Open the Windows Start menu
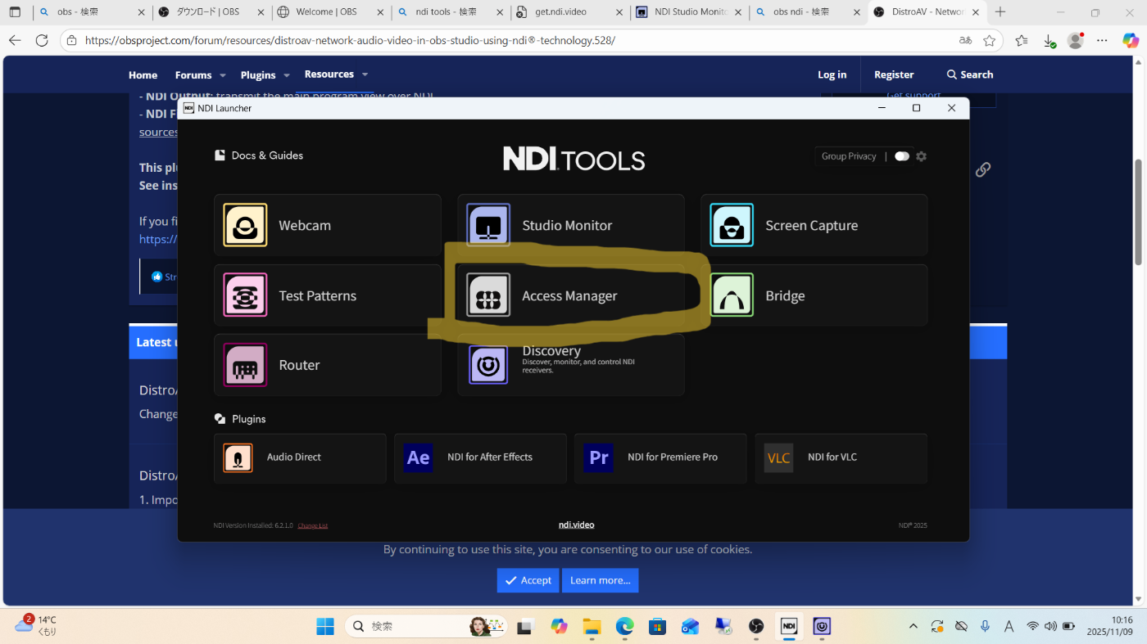This screenshot has height=644, width=1147. pos(325,626)
